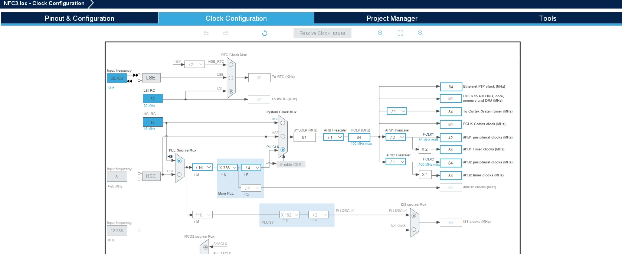Open the Cortex System timer divider dropdown
Image resolution: width=622 pixels, height=254 pixels.
click(x=397, y=111)
